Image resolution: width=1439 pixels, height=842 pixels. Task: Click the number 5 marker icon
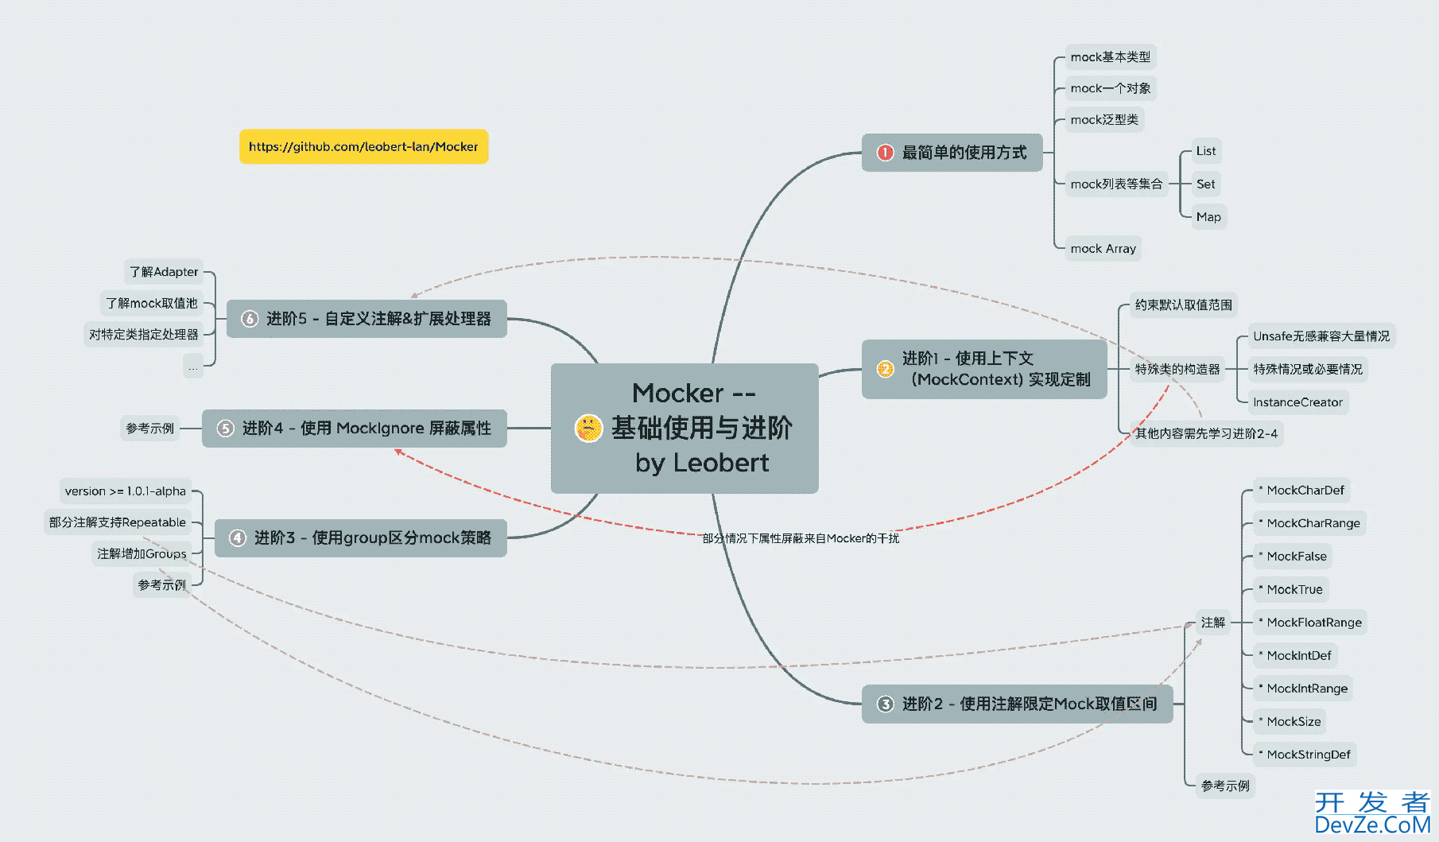tap(226, 428)
